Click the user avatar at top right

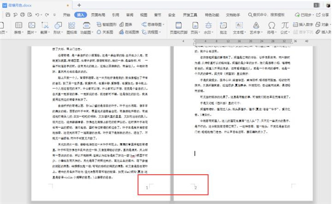tap(329, 6)
